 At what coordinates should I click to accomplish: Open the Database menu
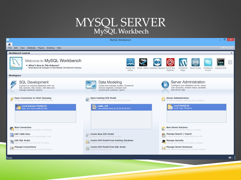click(x=31, y=48)
